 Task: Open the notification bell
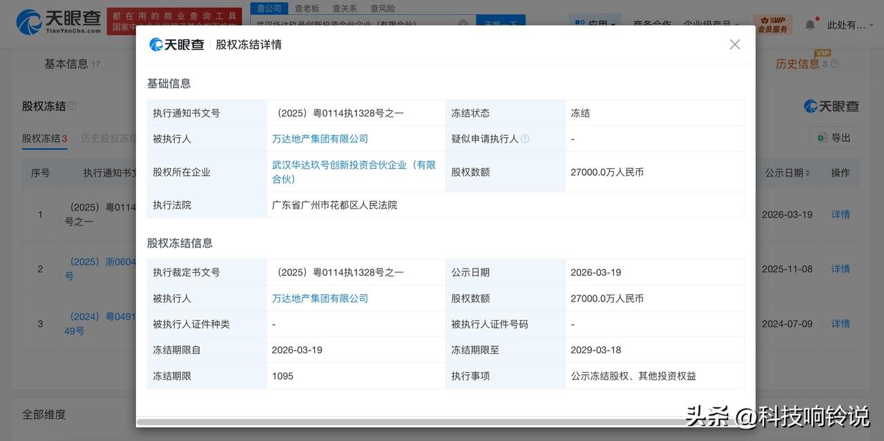pyautogui.click(x=809, y=23)
